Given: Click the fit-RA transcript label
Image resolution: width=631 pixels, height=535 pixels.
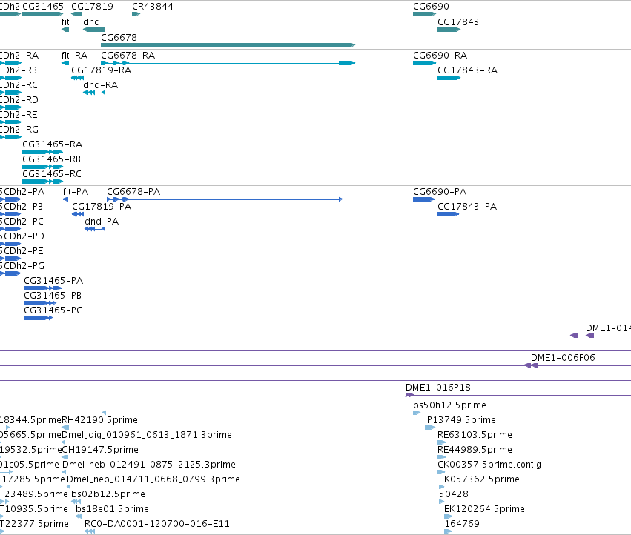Looking at the screenshot, I should pyautogui.click(x=74, y=55).
